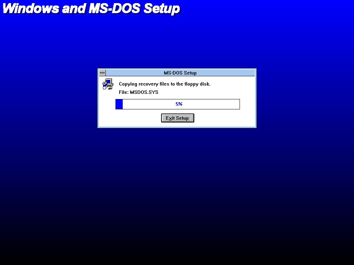This screenshot has height=265, width=354.
Task: Click the 'Copying recovery files to the floppy disk.' text
Action: click(165, 84)
